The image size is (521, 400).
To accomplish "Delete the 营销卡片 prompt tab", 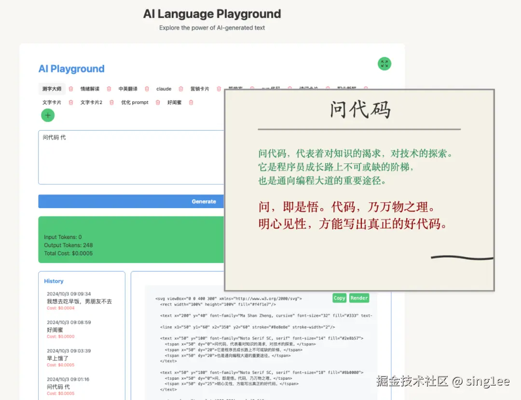I will point(219,89).
